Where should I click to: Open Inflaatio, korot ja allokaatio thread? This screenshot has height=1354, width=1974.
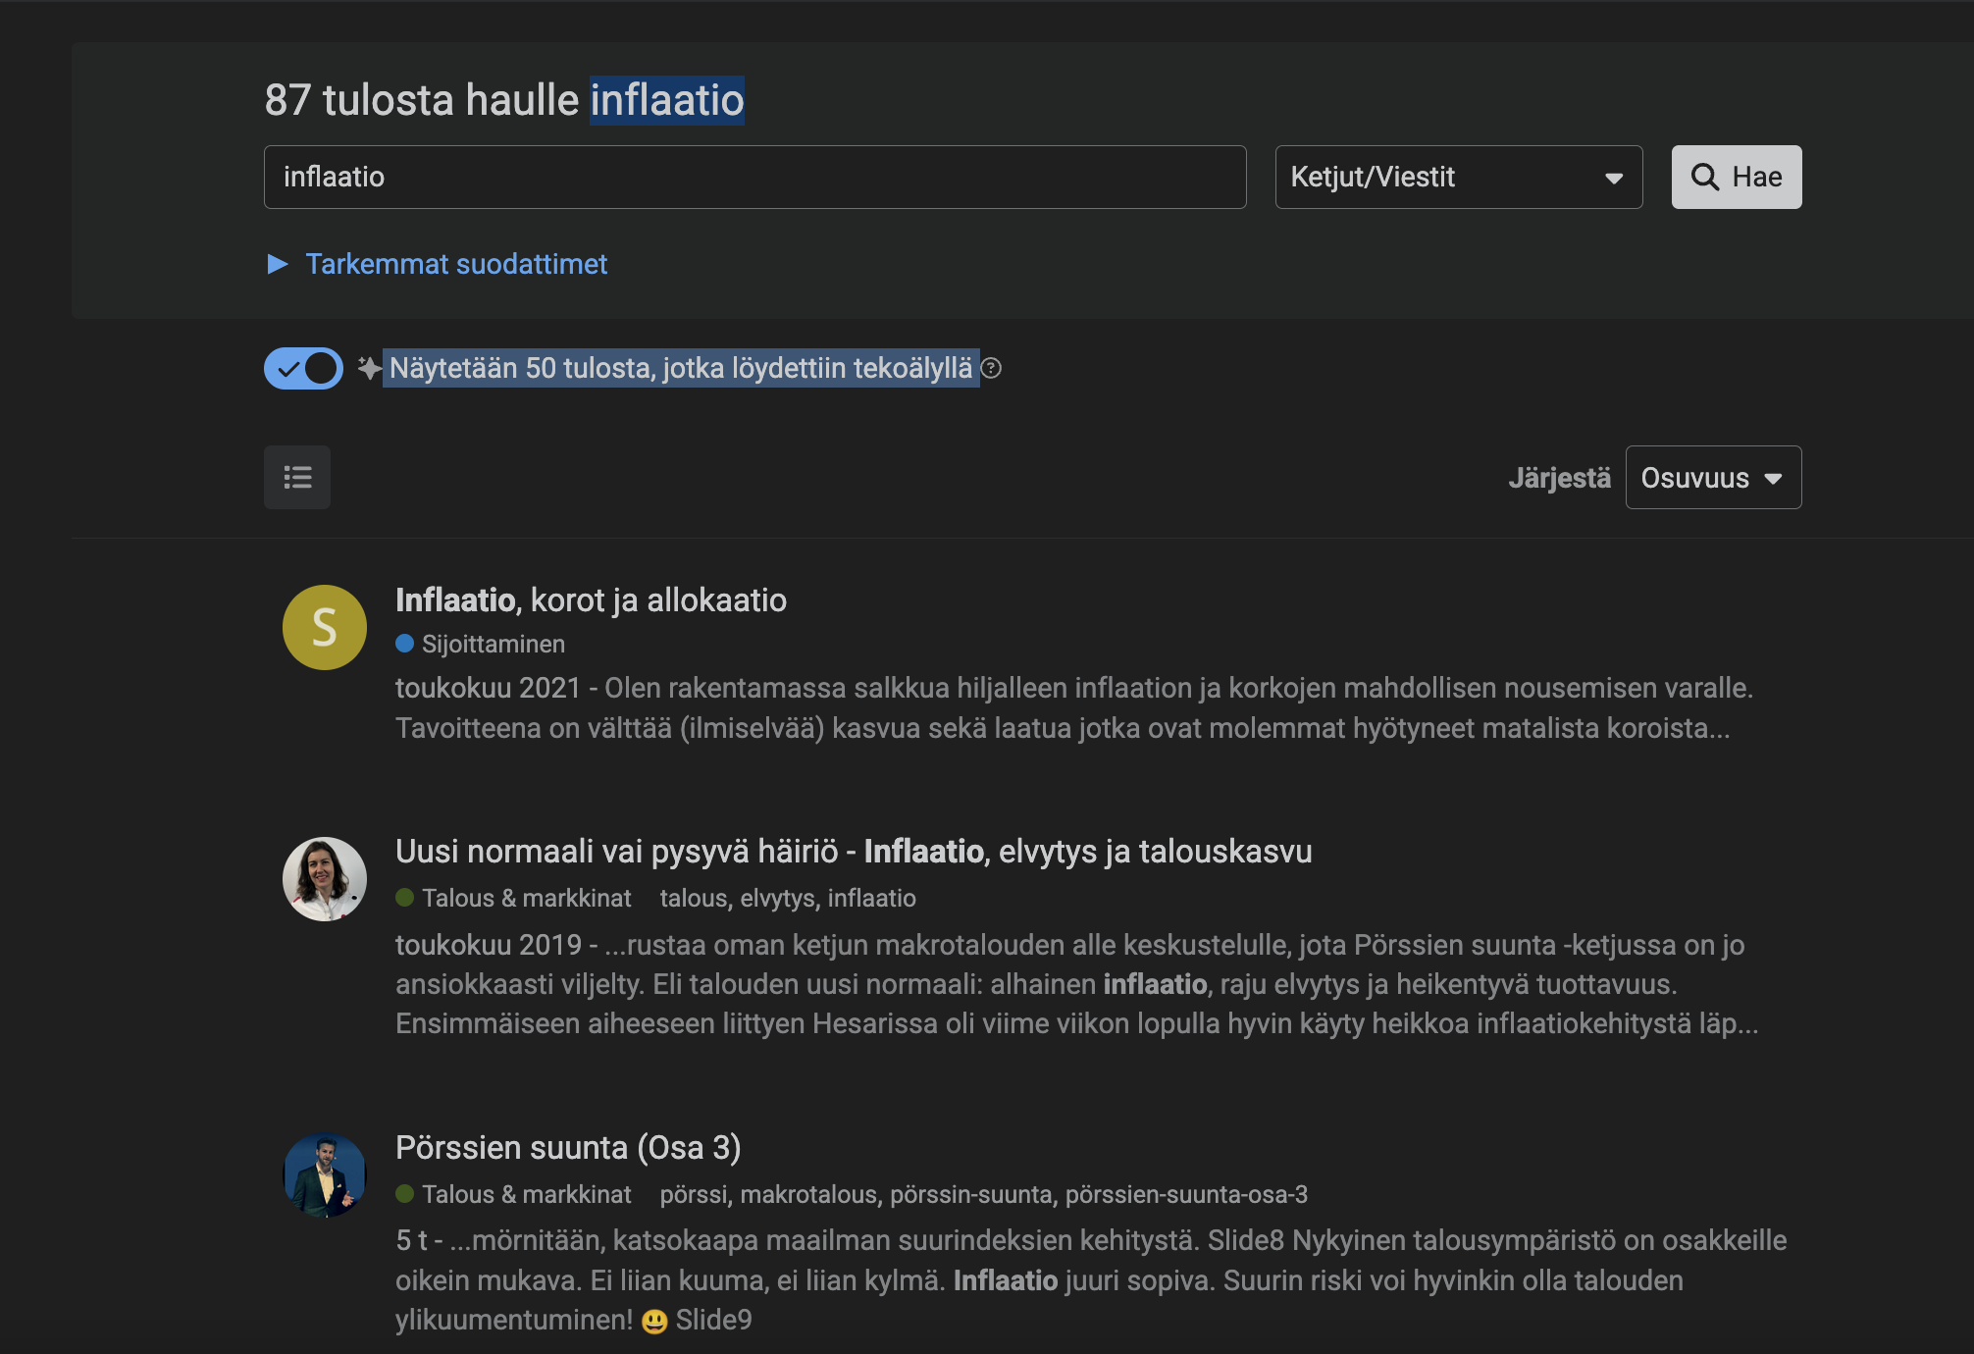[x=591, y=599]
